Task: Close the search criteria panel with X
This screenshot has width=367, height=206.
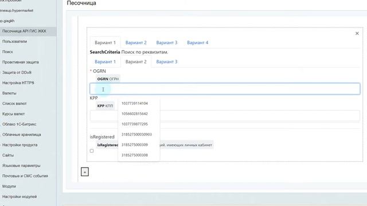Action: (x=357, y=33)
